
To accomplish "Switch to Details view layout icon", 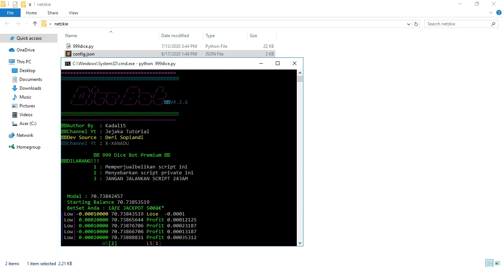I will [x=489, y=263].
